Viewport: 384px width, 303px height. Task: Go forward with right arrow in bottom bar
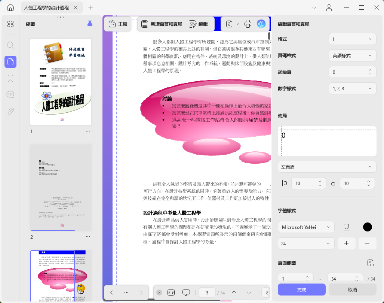tap(141, 293)
